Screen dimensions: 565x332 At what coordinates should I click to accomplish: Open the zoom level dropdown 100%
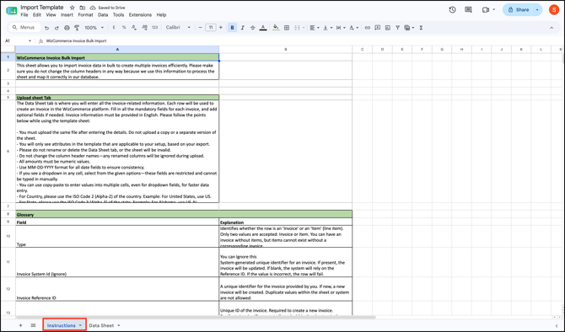click(94, 28)
